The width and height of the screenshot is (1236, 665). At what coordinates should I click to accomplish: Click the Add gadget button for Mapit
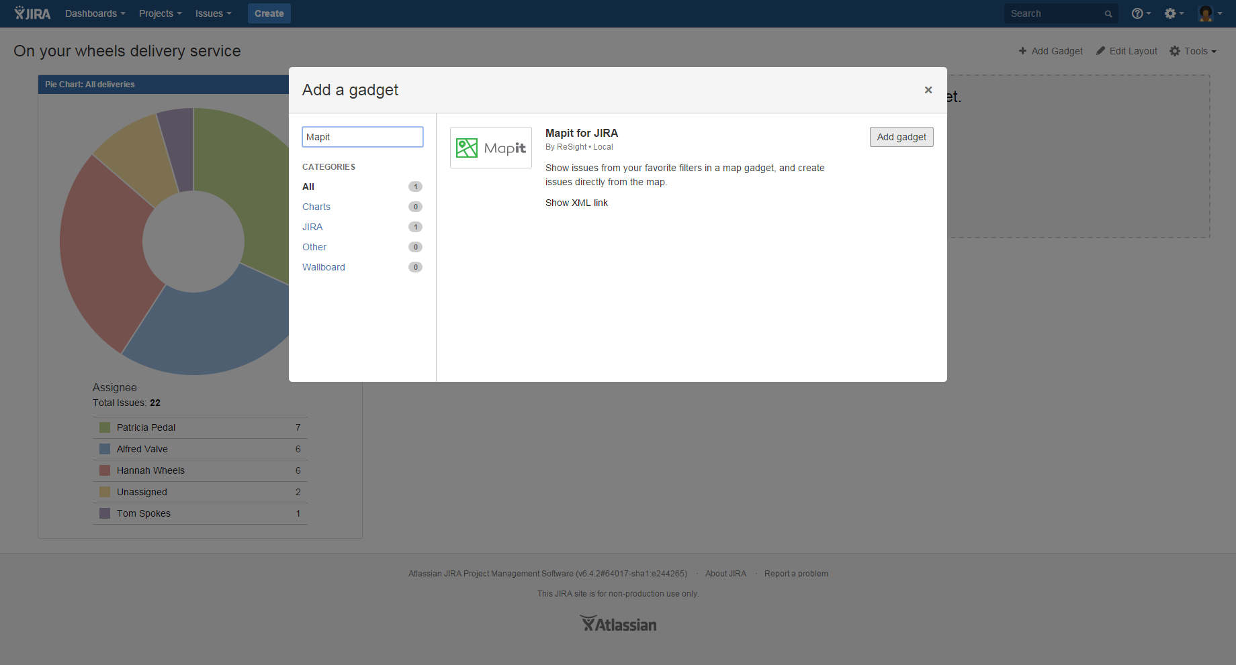click(x=901, y=136)
